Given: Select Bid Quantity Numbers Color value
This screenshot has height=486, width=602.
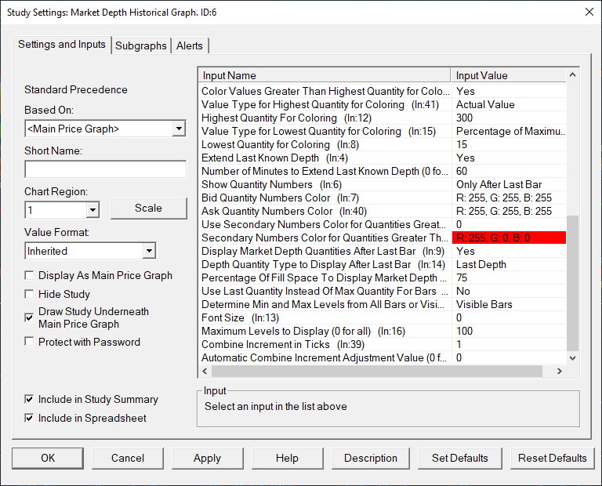Looking at the screenshot, I should pyautogui.click(x=509, y=198).
